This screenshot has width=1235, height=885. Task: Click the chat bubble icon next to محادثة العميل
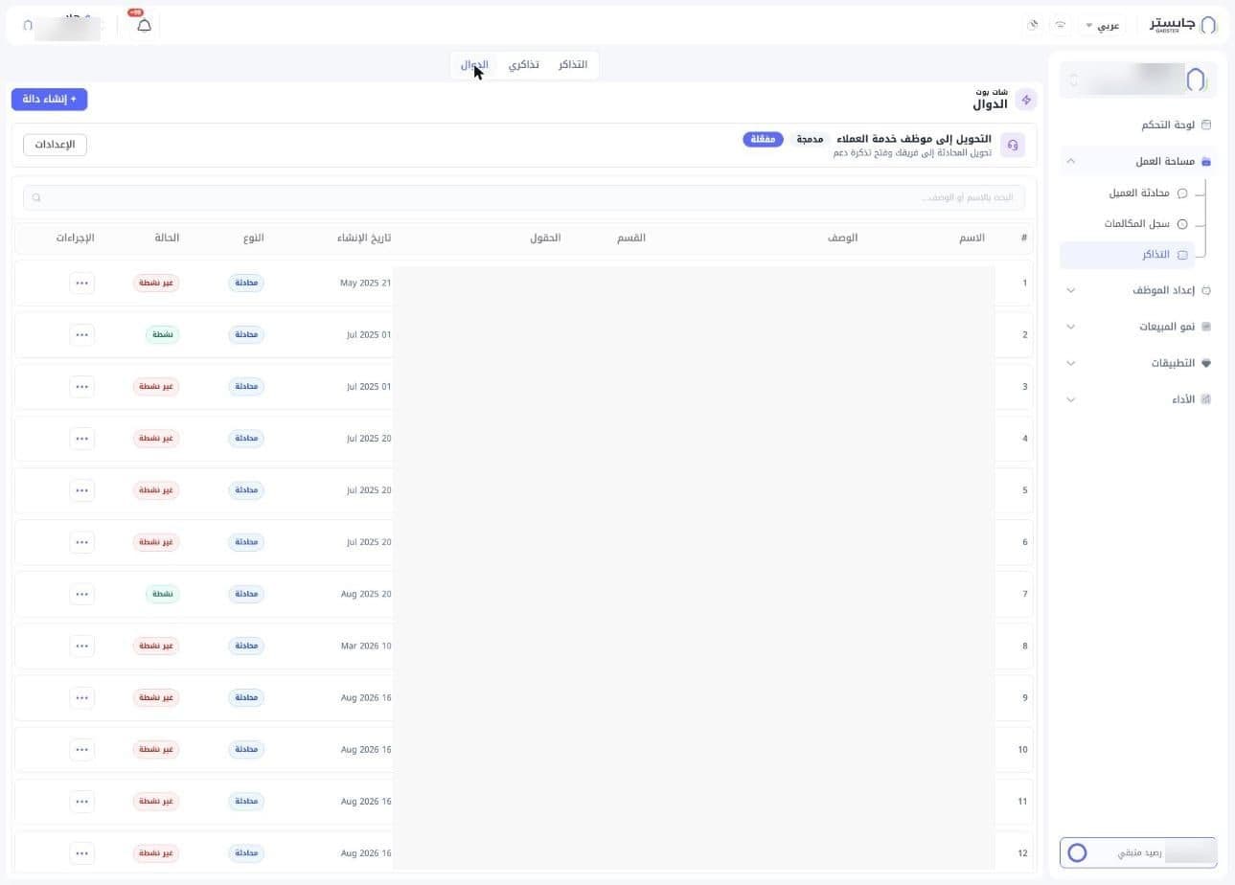(1182, 193)
